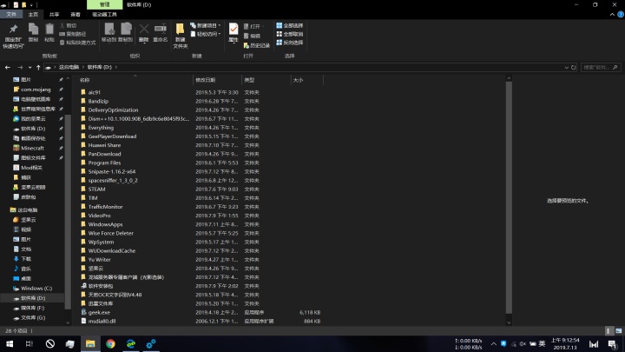Open the Open (打开) dropdown in ribbon
Viewport: 625px width, 352px height.
pos(253,26)
